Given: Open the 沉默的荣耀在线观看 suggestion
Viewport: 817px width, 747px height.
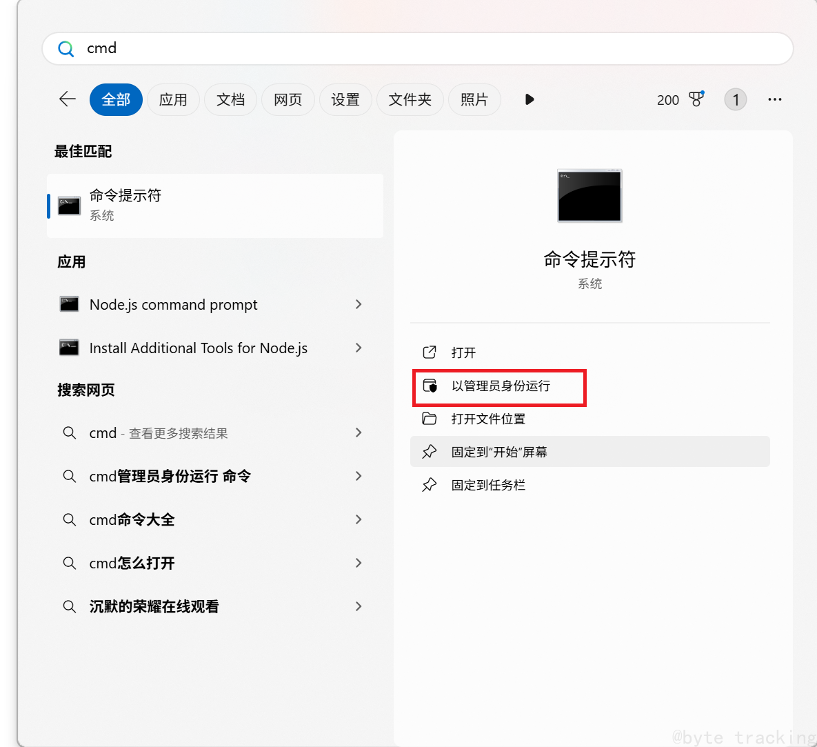Looking at the screenshot, I should tap(214, 606).
